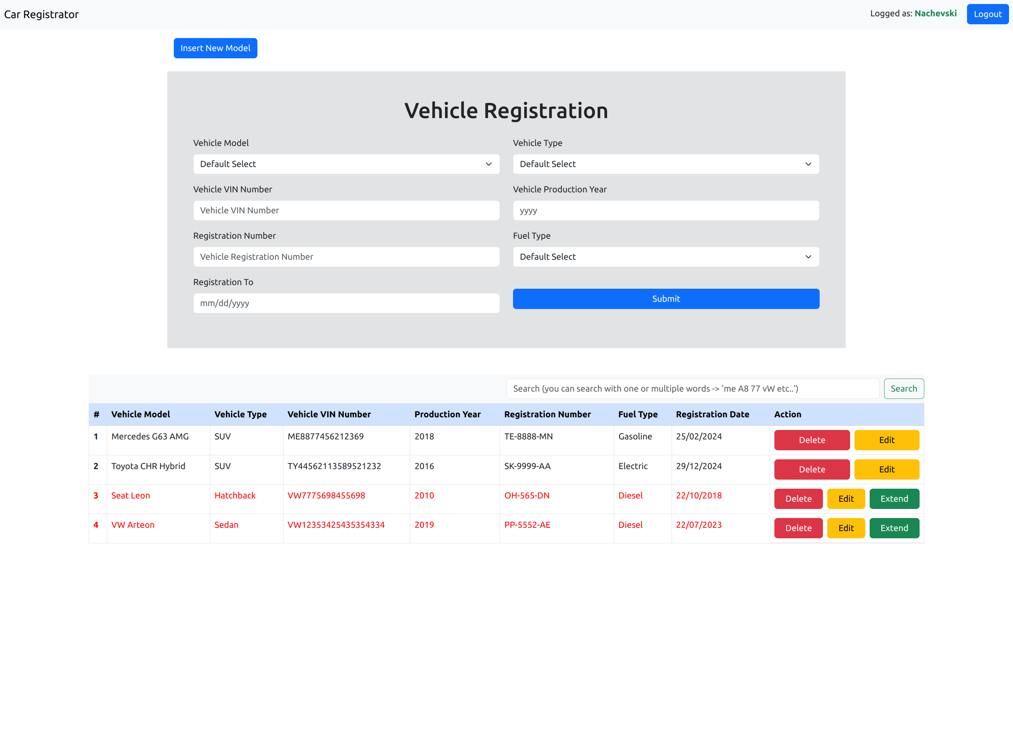
Task: Click the Logout button
Action: pos(987,14)
